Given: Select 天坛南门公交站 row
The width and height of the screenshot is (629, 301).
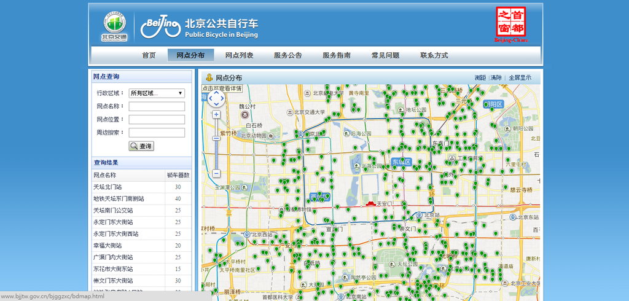Looking at the screenshot, I should pos(142,210).
